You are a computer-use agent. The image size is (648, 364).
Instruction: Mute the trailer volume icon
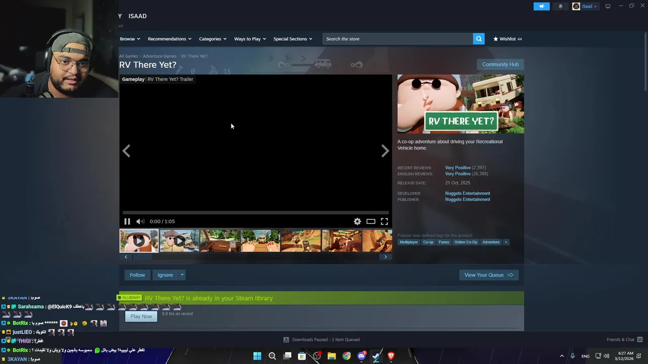coord(140,221)
